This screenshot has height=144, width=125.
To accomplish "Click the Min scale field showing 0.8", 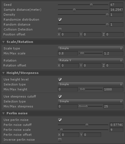I will (x=68, y=53).
